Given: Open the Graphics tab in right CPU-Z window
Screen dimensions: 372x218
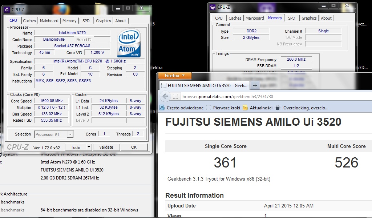Looking at the screenshot, I should coord(309,18).
